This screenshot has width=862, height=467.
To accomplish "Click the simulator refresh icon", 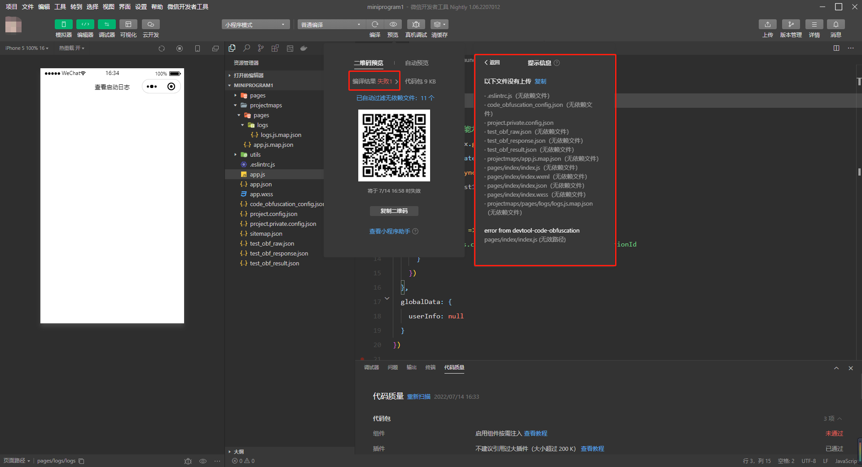I will pos(162,48).
